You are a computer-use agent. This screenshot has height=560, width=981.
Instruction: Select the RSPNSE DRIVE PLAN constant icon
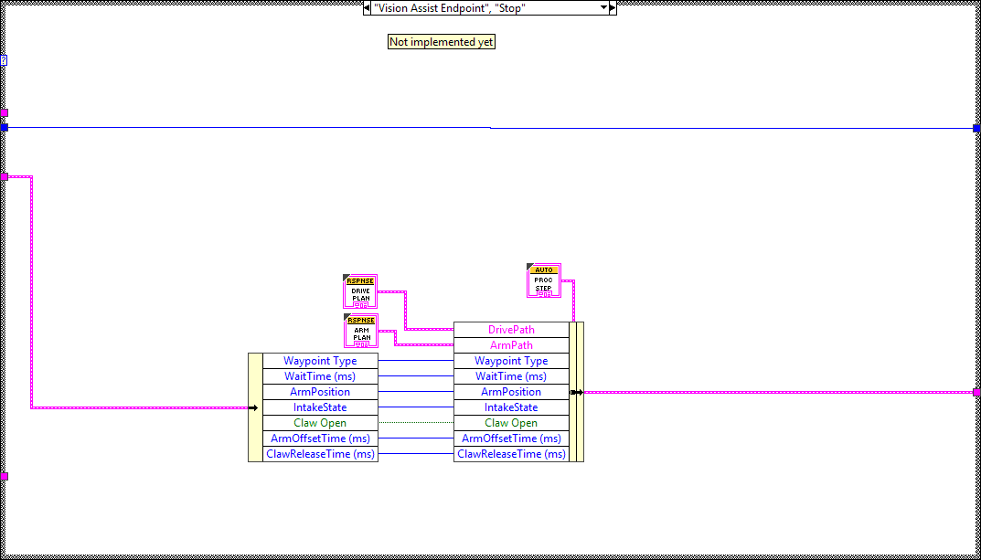pos(359,291)
